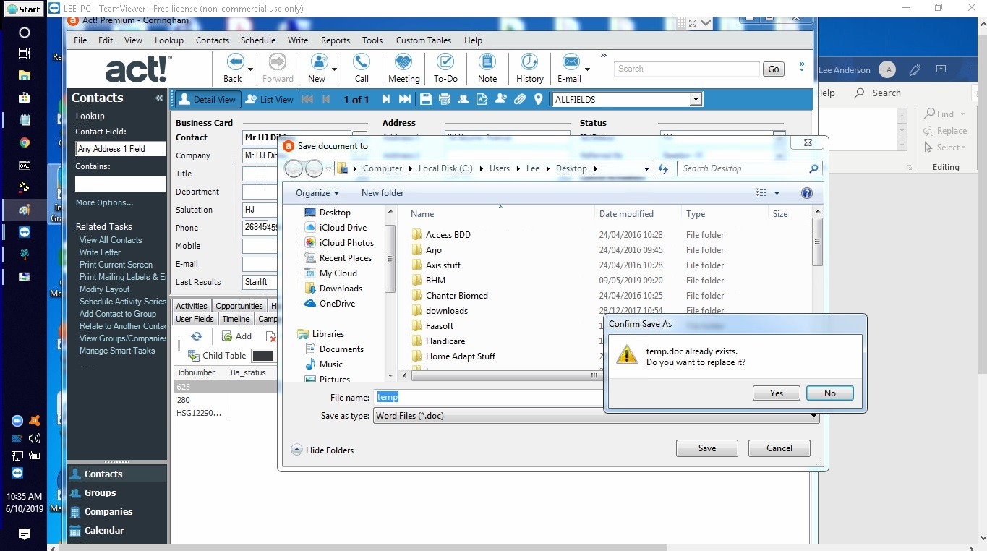
Task: Click Desktop in address breadcrumb
Action: click(x=571, y=168)
